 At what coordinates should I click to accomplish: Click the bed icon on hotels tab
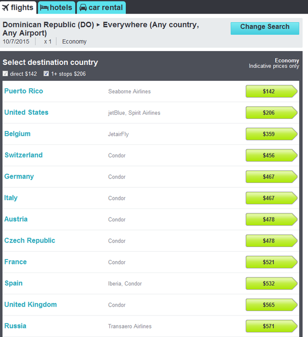pyautogui.click(x=44, y=8)
